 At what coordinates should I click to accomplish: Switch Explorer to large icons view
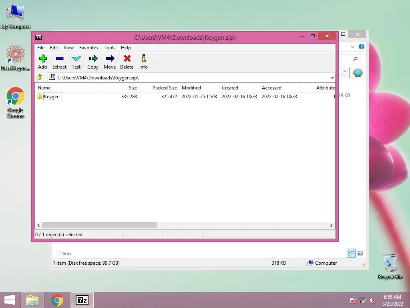click(x=360, y=253)
